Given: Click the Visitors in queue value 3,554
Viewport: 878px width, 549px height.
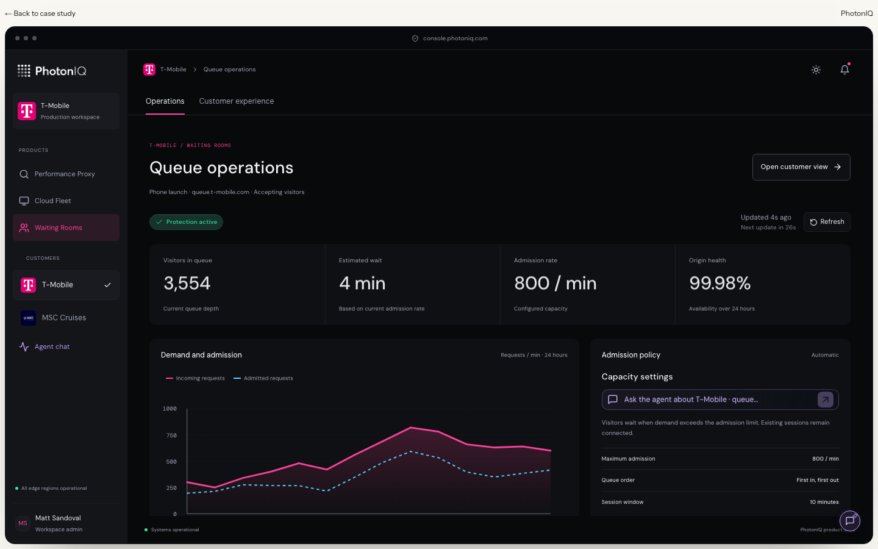Looking at the screenshot, I should point(187,284).
